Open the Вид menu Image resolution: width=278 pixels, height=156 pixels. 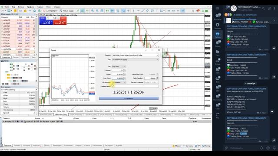[13, 7]
